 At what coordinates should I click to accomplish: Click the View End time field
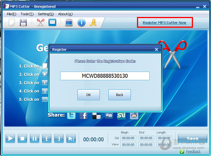[x=146, y=145]
